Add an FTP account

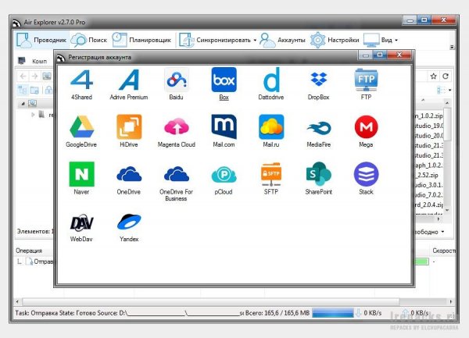[366, 84]
